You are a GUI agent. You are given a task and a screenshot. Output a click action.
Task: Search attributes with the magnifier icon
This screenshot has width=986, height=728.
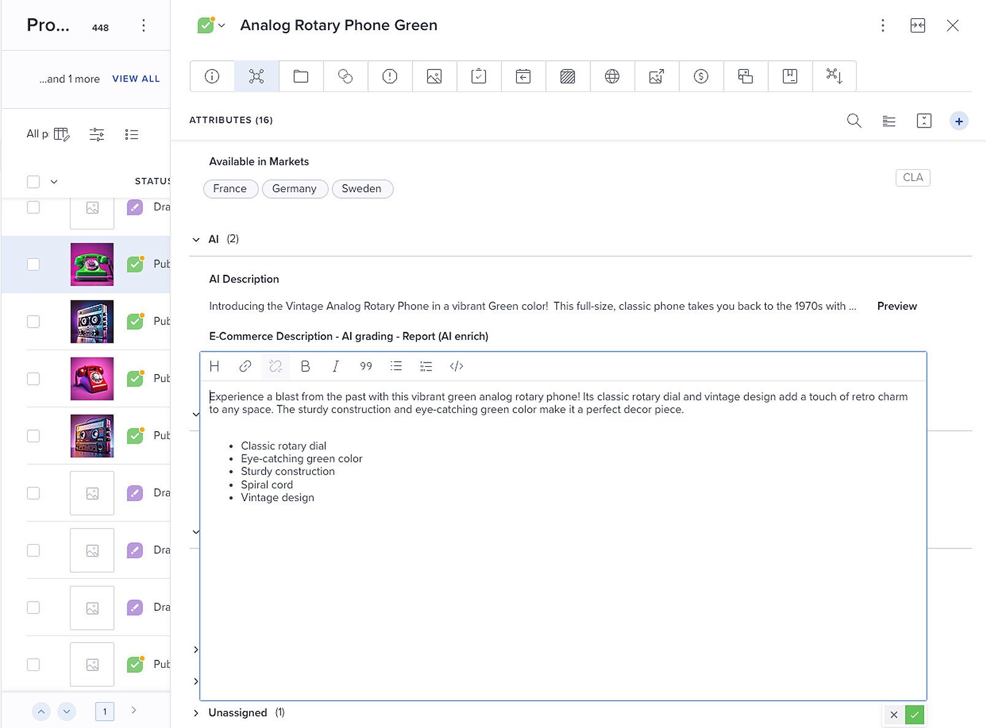click(854, 121)
